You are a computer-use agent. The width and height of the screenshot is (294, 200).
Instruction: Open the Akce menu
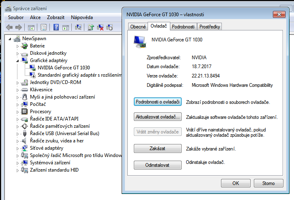tap(35, 17)
